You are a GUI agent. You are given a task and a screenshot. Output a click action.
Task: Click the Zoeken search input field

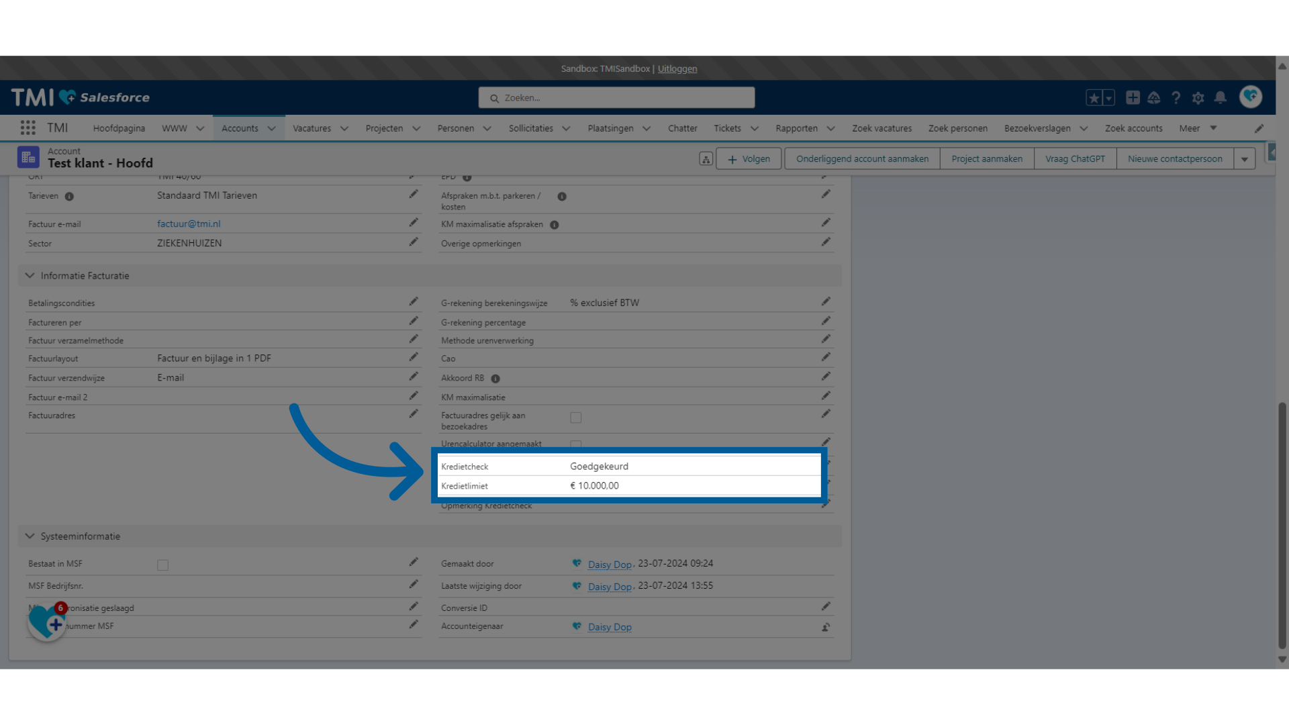[617, 97]
